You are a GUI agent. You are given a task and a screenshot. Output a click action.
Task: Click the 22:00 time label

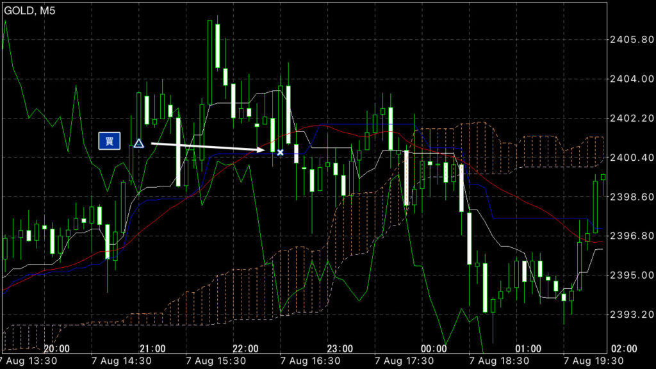245,348
